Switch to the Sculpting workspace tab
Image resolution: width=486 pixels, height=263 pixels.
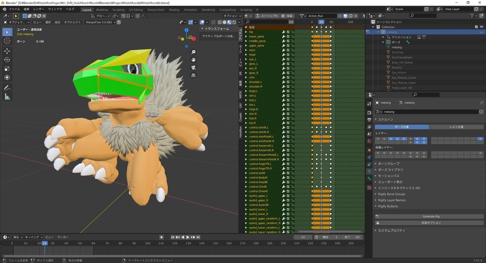pos(119,10)
